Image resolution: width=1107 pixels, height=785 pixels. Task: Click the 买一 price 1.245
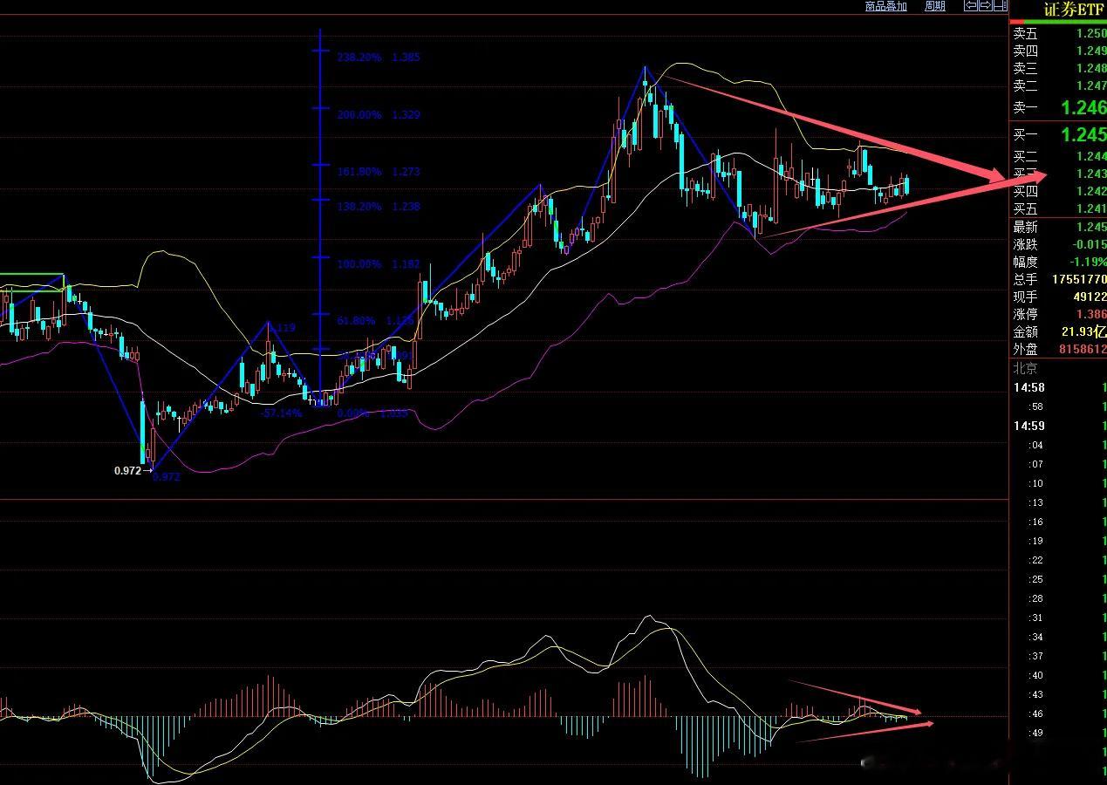[1083, 135]
